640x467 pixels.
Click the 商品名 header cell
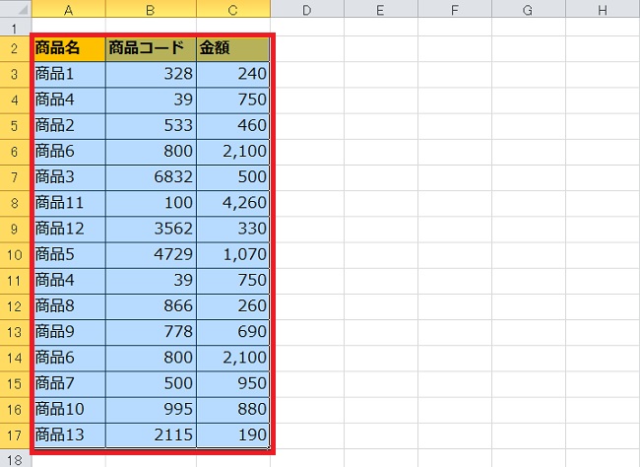coord(69,48)
